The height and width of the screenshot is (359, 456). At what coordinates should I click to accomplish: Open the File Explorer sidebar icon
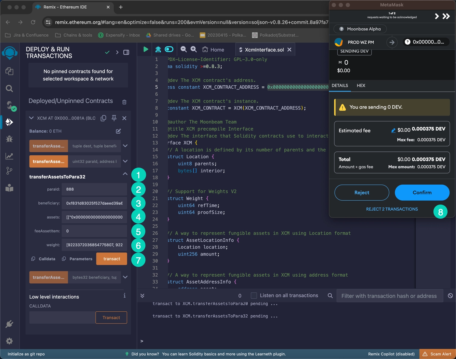pos(9,71)
